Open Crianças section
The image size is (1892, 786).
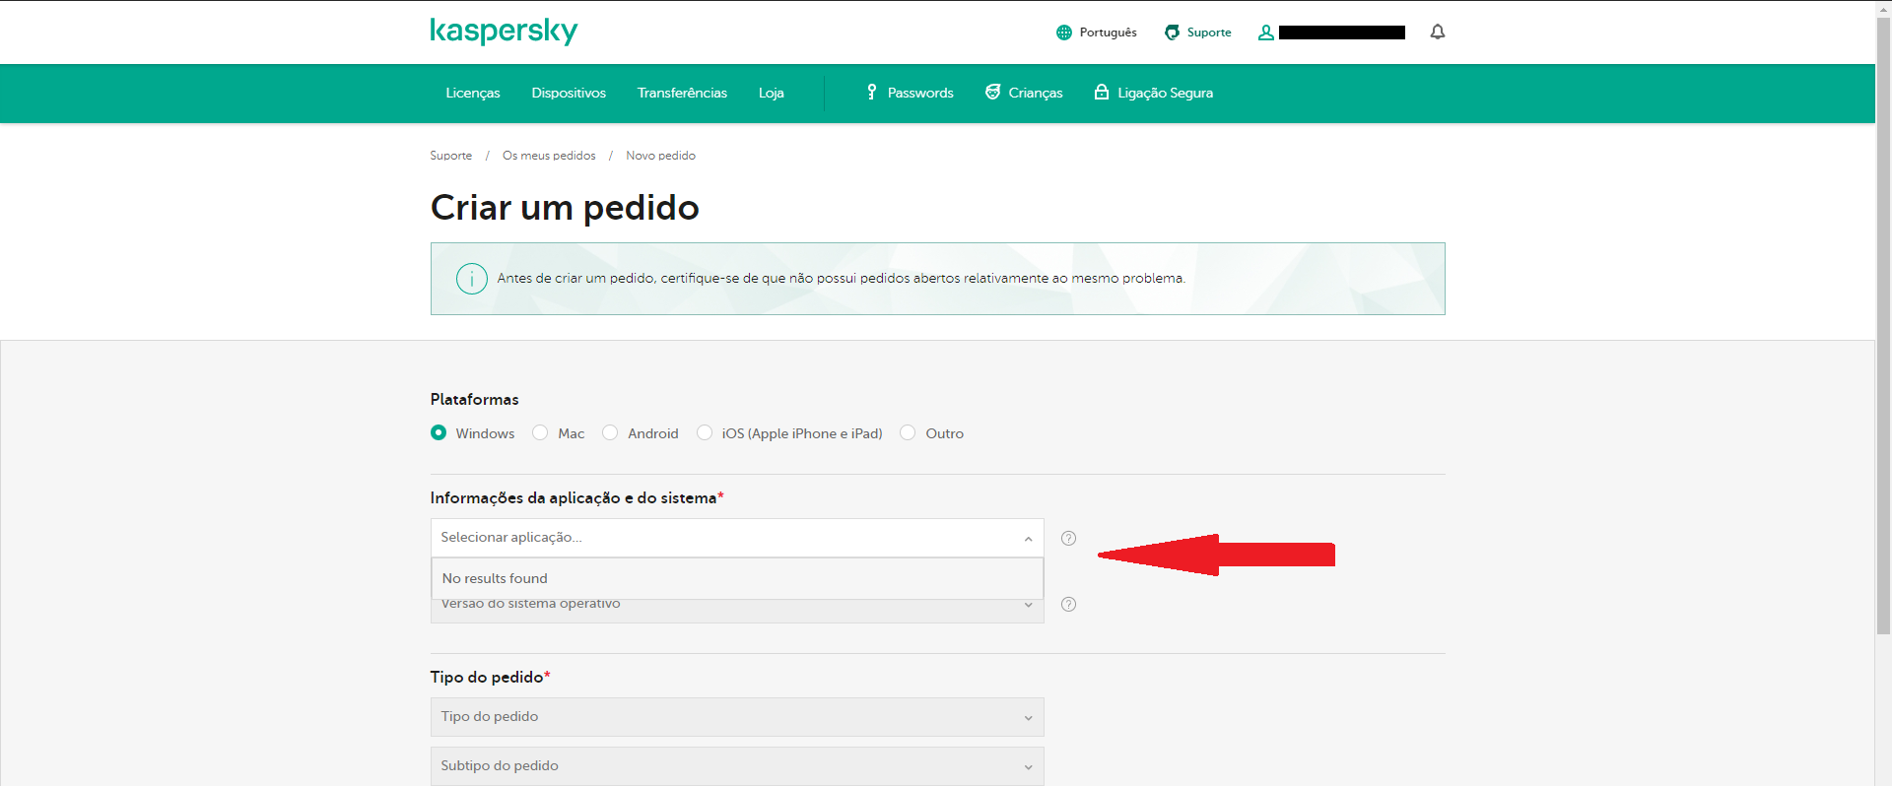coord(1036,93)
